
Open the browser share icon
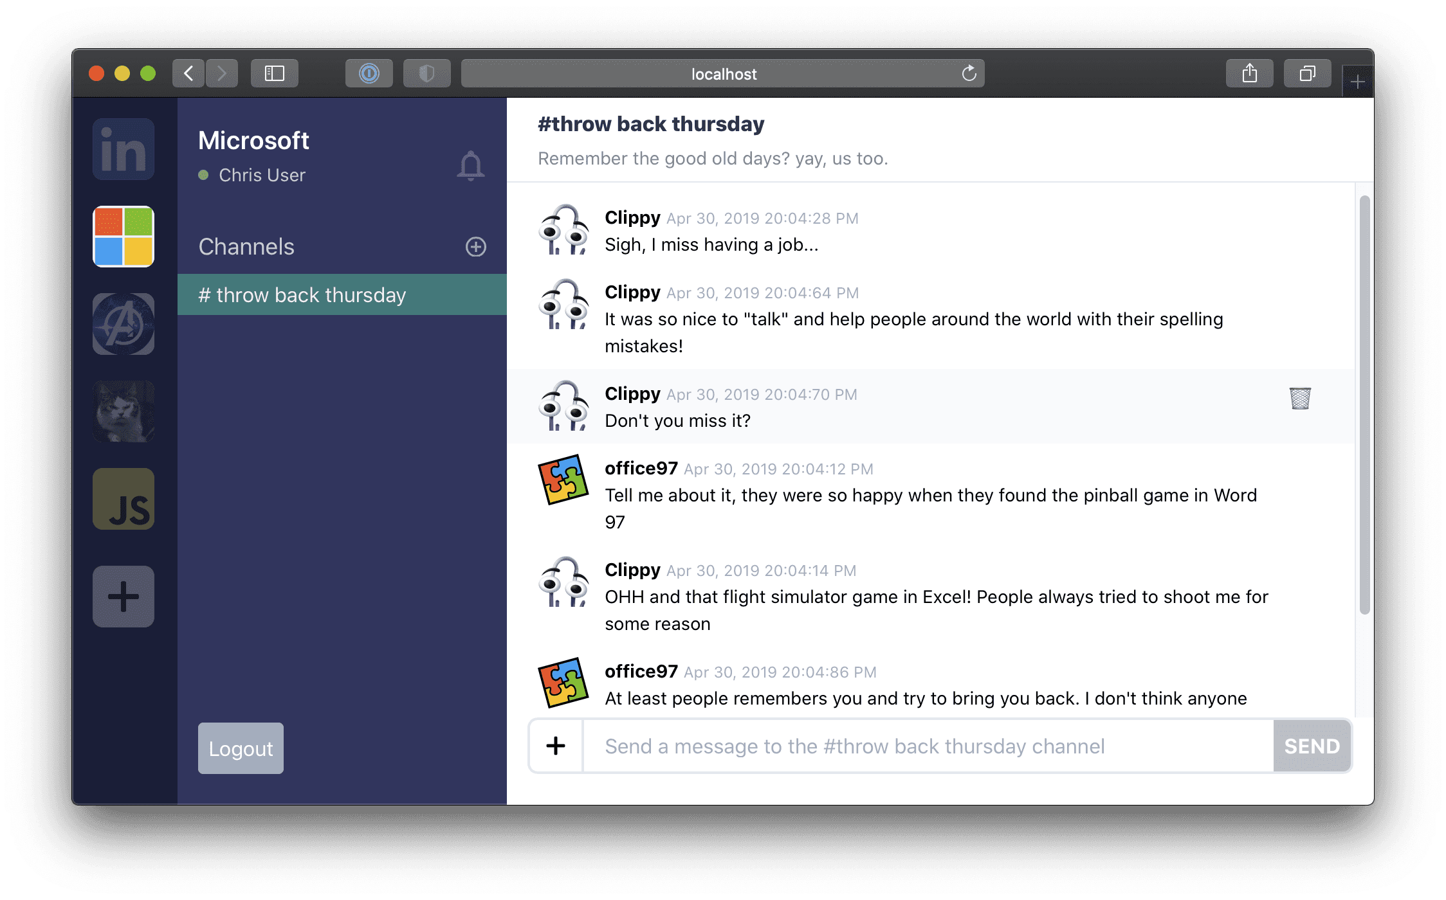point(1250,73)
